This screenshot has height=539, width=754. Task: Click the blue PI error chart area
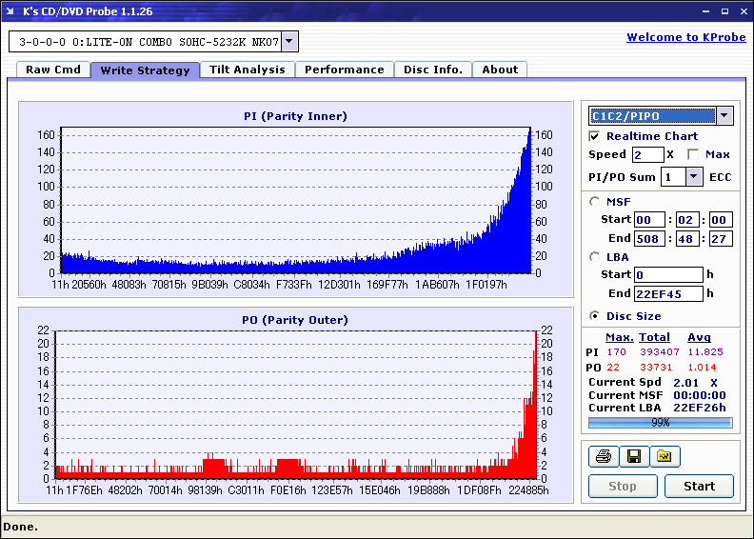(296, 200)
